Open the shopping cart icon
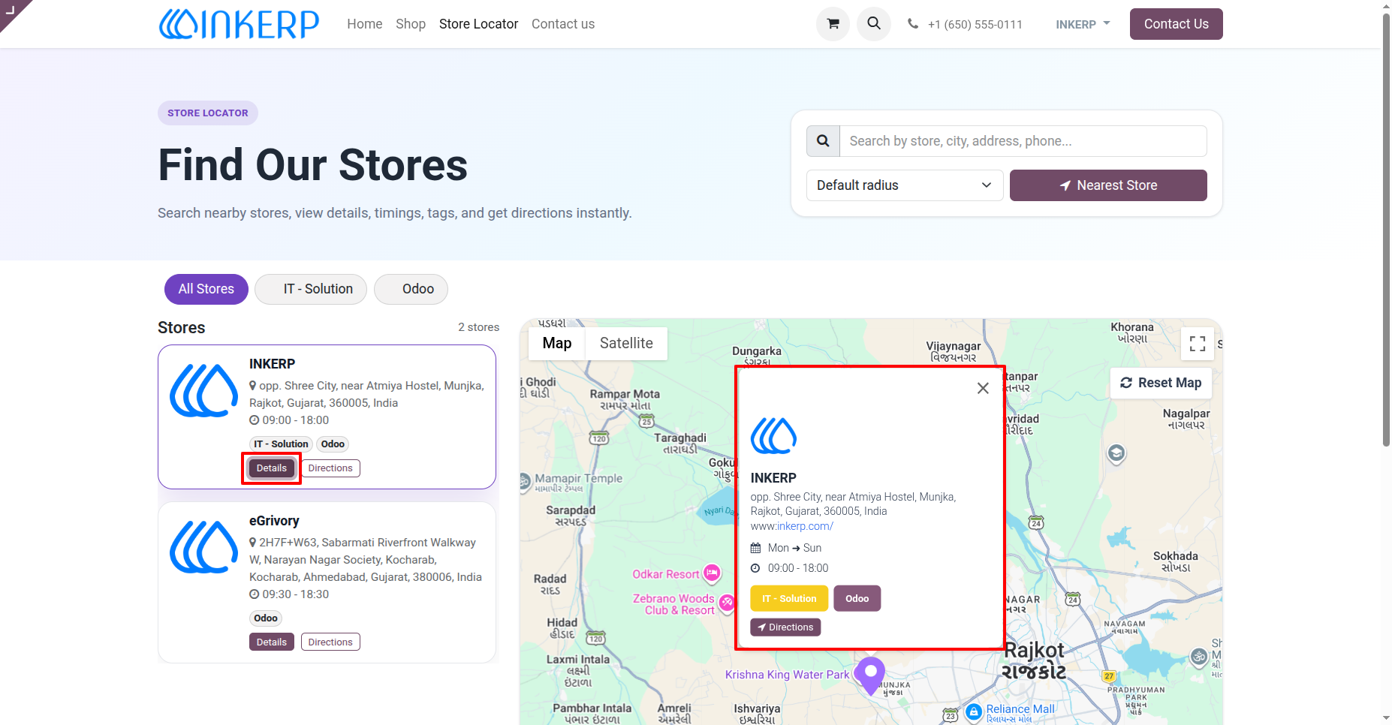The height and width of the screenshot is (725, 1392). coord(833,24)
